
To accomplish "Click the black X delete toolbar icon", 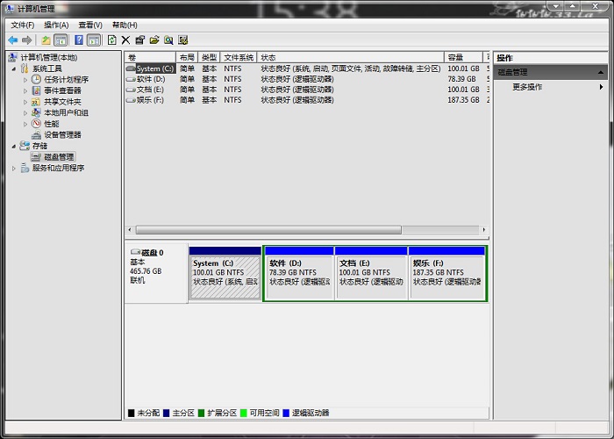I will pyautogui.click(x=125, y=40).
